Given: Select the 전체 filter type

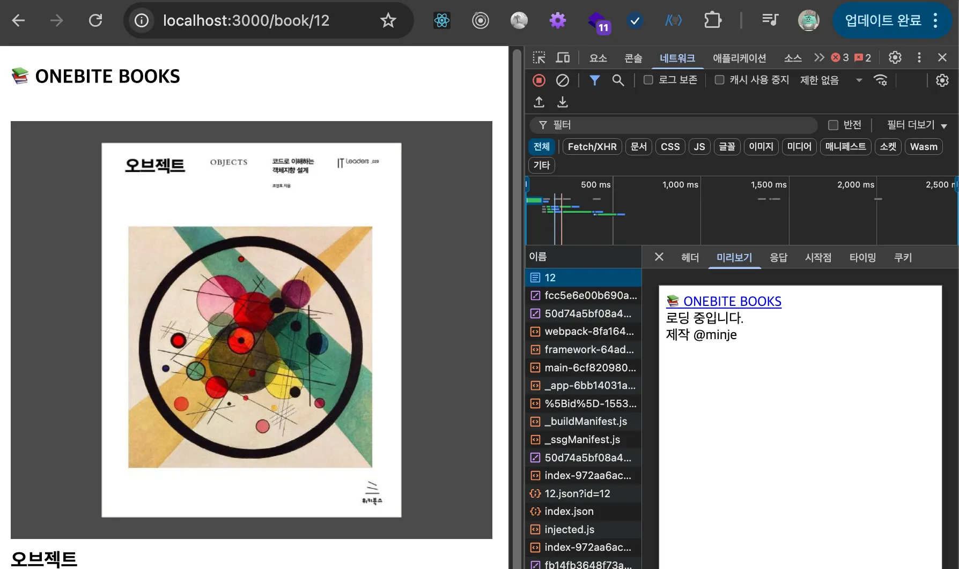Looking at the screenshot, I should (x=542, y=146).
